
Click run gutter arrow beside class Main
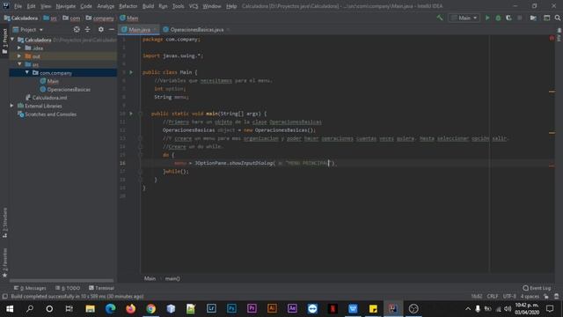pos(131,72)
